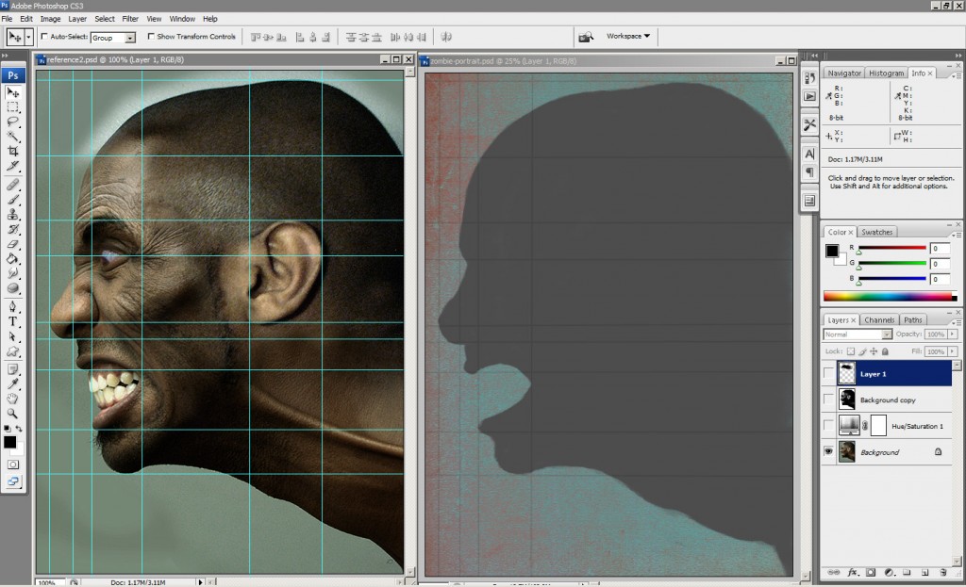Enable the Auto-Select checkbox
Image resolution: width=966 pixels, height=587 pixels.
tap(44, 37)
